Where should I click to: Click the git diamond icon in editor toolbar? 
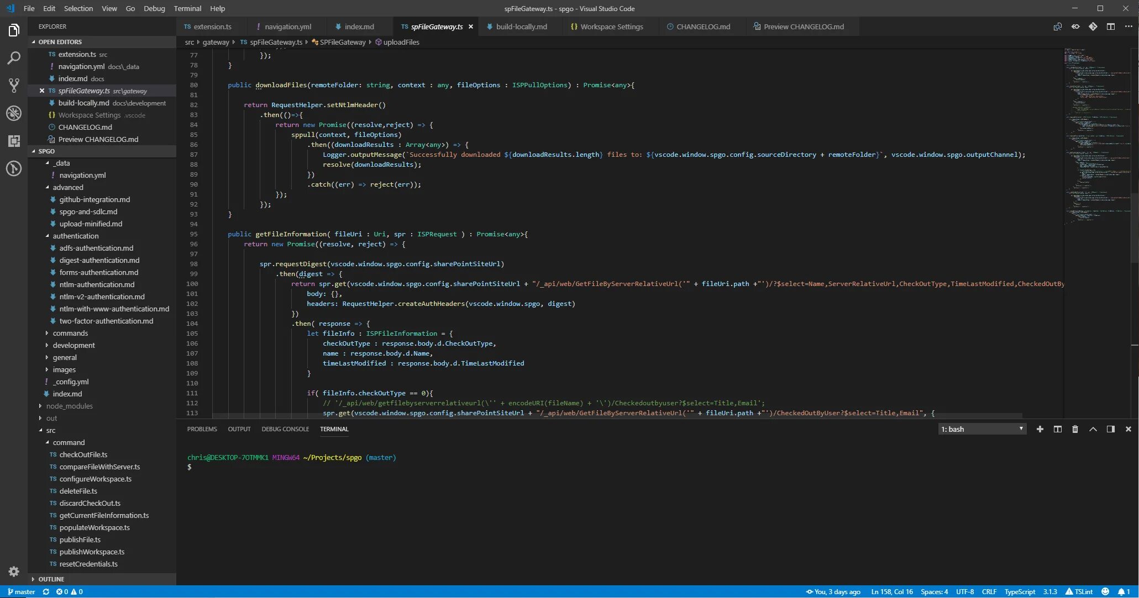tap(1093, 27)
